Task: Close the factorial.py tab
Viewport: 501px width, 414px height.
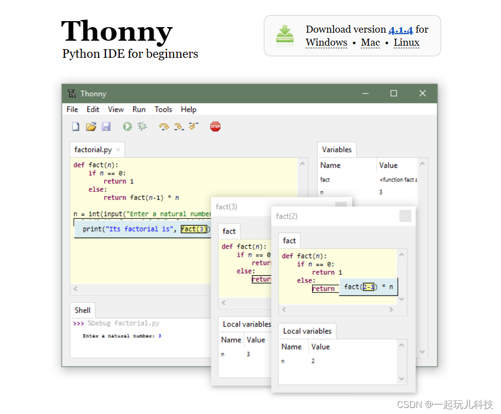Action: pos(118,150)
